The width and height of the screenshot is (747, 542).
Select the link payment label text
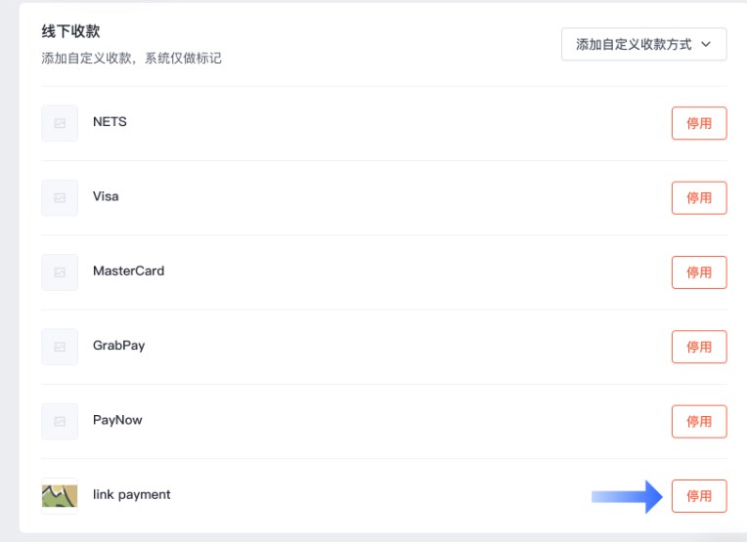pos(131,495)
